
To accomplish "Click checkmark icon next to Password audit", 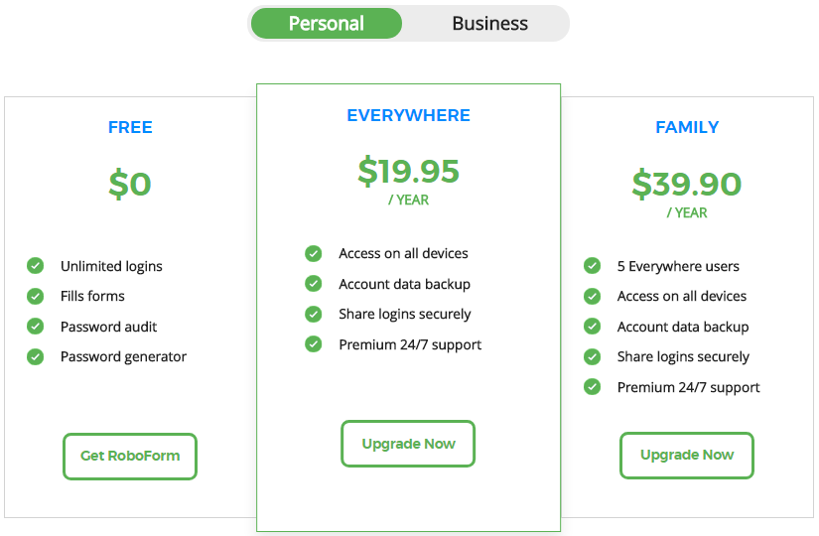I will click(x=36, y=326).
